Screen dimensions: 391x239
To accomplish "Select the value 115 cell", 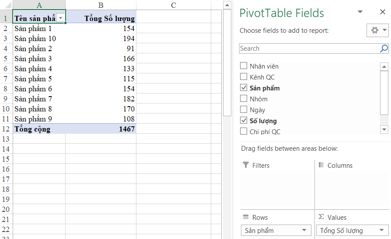I will point(101,79).
